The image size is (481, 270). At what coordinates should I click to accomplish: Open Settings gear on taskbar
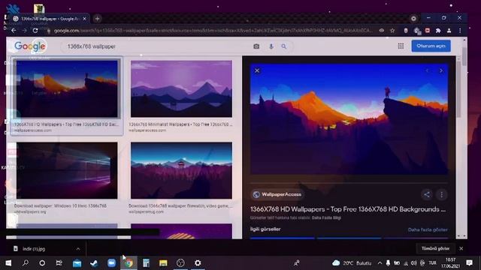198,262
